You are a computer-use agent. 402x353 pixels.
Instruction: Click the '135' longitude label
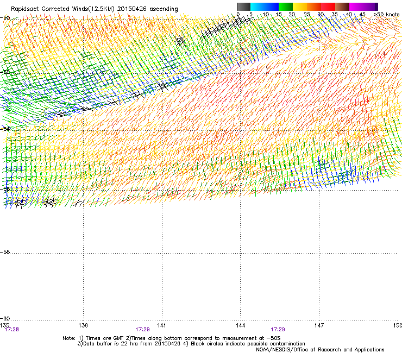coord(4,325)
